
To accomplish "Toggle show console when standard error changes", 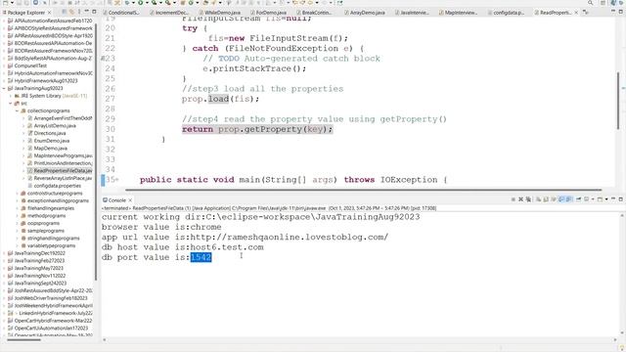I will [x=568, y=199].
